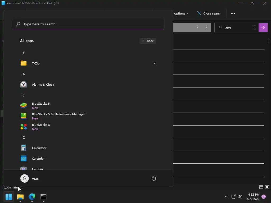Open the Search options dropdown in File Explorer
This screenshot has width=271, height=203.
pos(180,13)
